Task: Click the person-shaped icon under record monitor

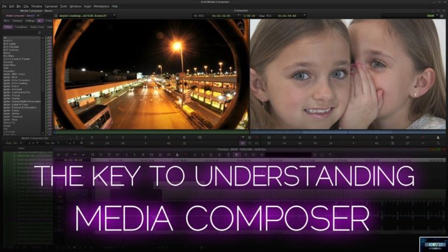Action: pyautogui.click(x=438, y=138)
